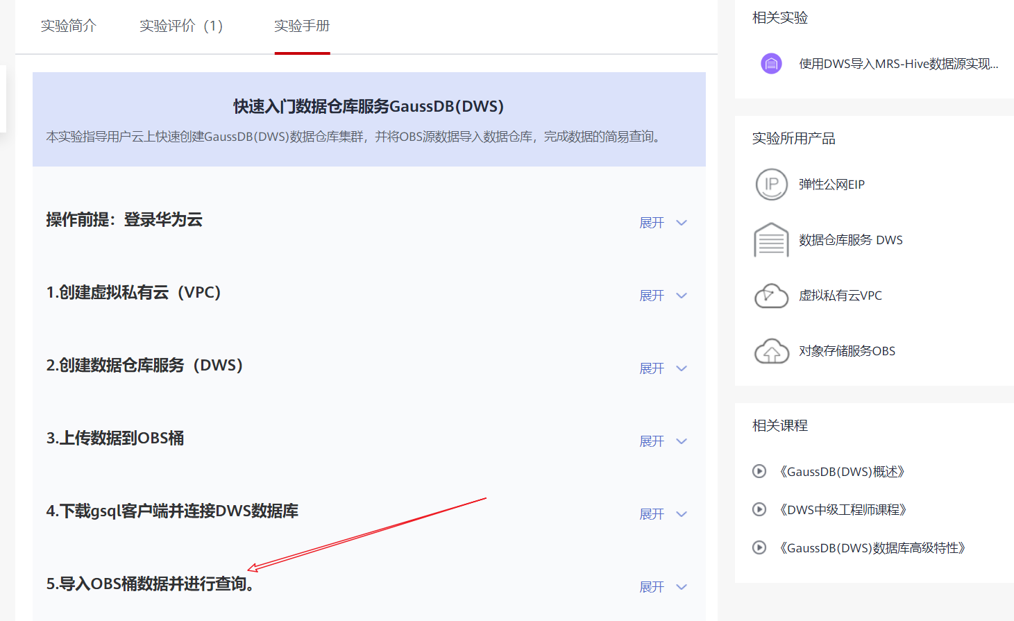Click the heading 4.下载gsql客户端并连接DWS数据库
The image size is (1014, 621).
point(172,511)
